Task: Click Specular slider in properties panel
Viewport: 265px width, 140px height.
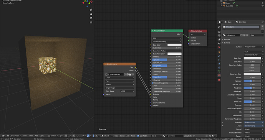Action: 252,81
